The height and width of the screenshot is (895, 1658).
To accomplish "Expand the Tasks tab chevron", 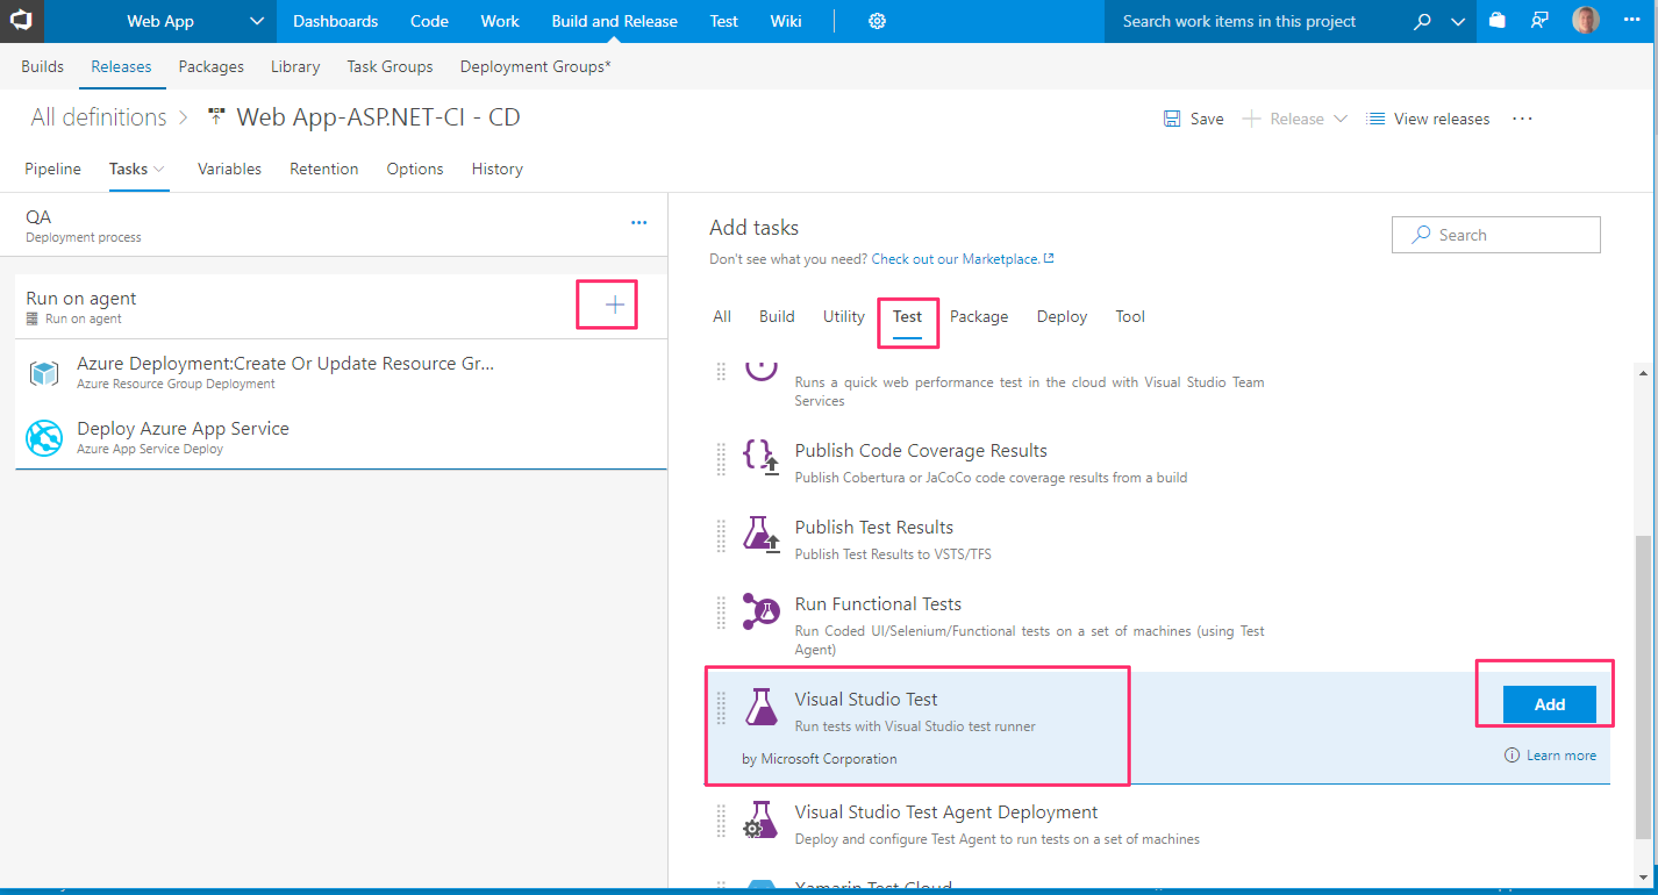I will tap(160, 169).
